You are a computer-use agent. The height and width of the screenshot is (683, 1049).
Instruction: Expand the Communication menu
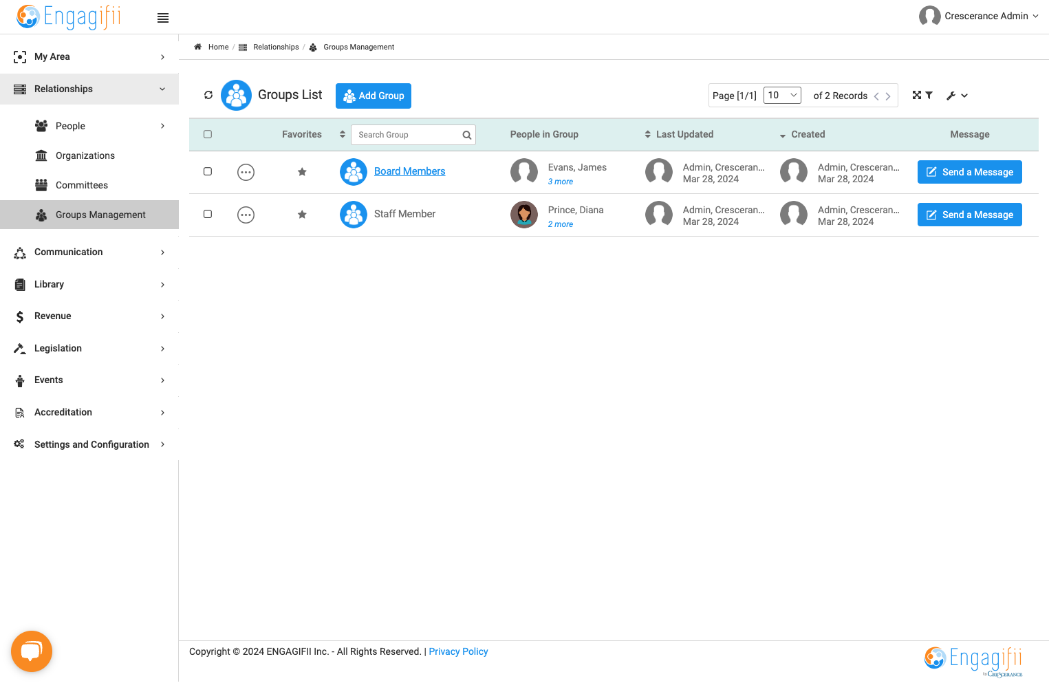(89, 252)
